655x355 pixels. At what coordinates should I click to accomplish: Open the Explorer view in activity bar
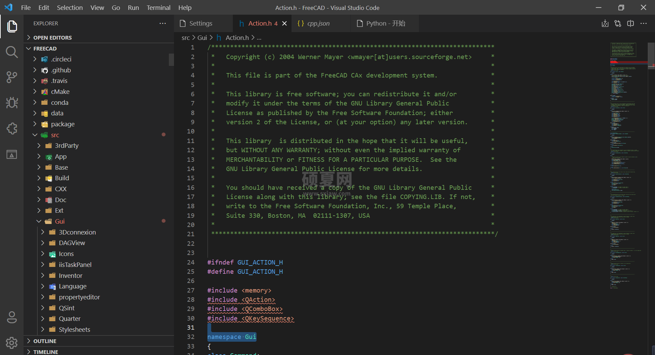(12, 26)
